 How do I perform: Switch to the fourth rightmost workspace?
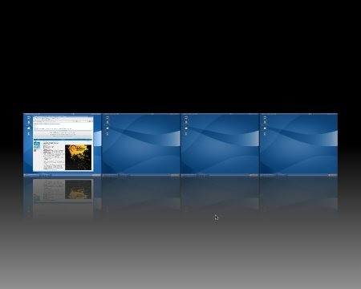pos(298,145)
